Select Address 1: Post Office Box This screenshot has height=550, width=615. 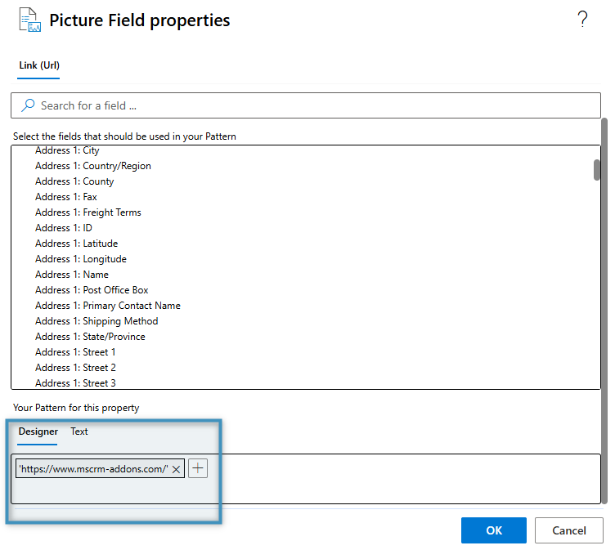tap(92, 290)
